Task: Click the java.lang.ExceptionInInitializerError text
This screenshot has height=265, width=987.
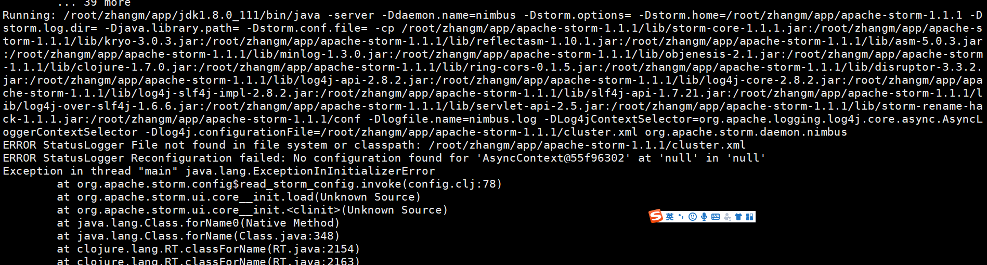Action: click(310, 171)
